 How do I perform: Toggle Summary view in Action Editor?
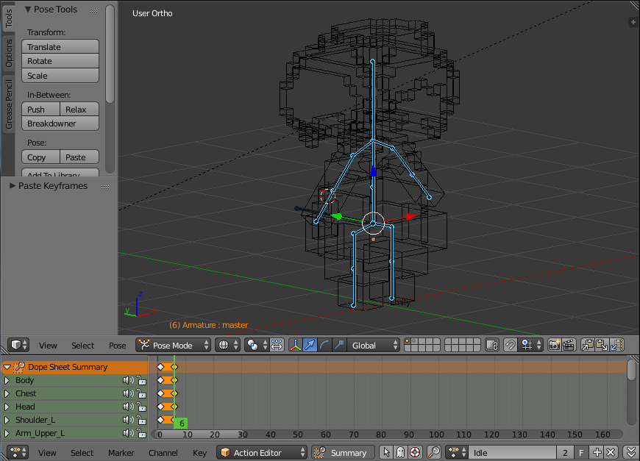[342, 453]
